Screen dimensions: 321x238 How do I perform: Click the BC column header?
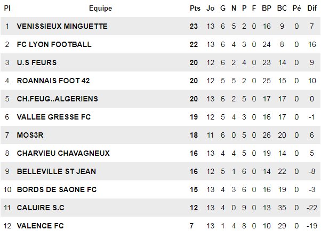[x=282, y=8]
